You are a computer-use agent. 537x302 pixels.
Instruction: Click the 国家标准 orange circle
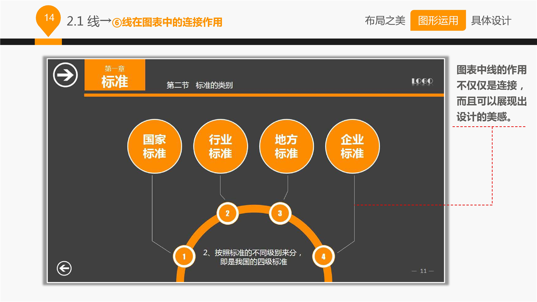pos(155,146)
